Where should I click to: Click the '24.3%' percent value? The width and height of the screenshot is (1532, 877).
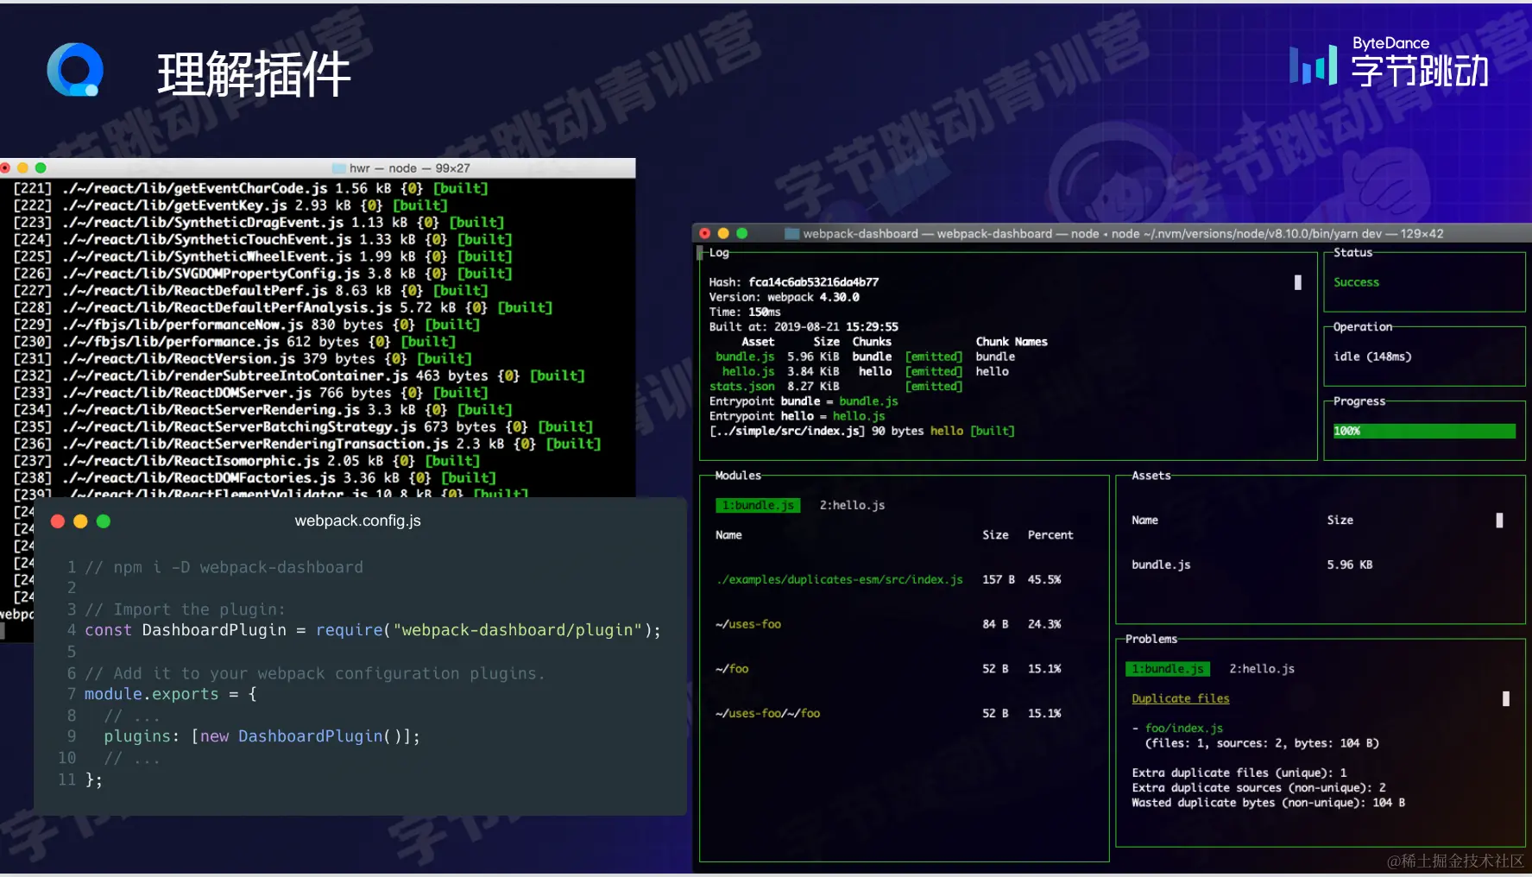(x=1044, y=624)
